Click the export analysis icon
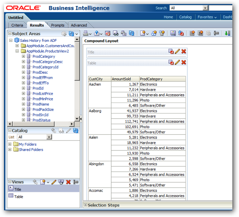Viewport: 239px width, 217px height. [x=97, y=33]
